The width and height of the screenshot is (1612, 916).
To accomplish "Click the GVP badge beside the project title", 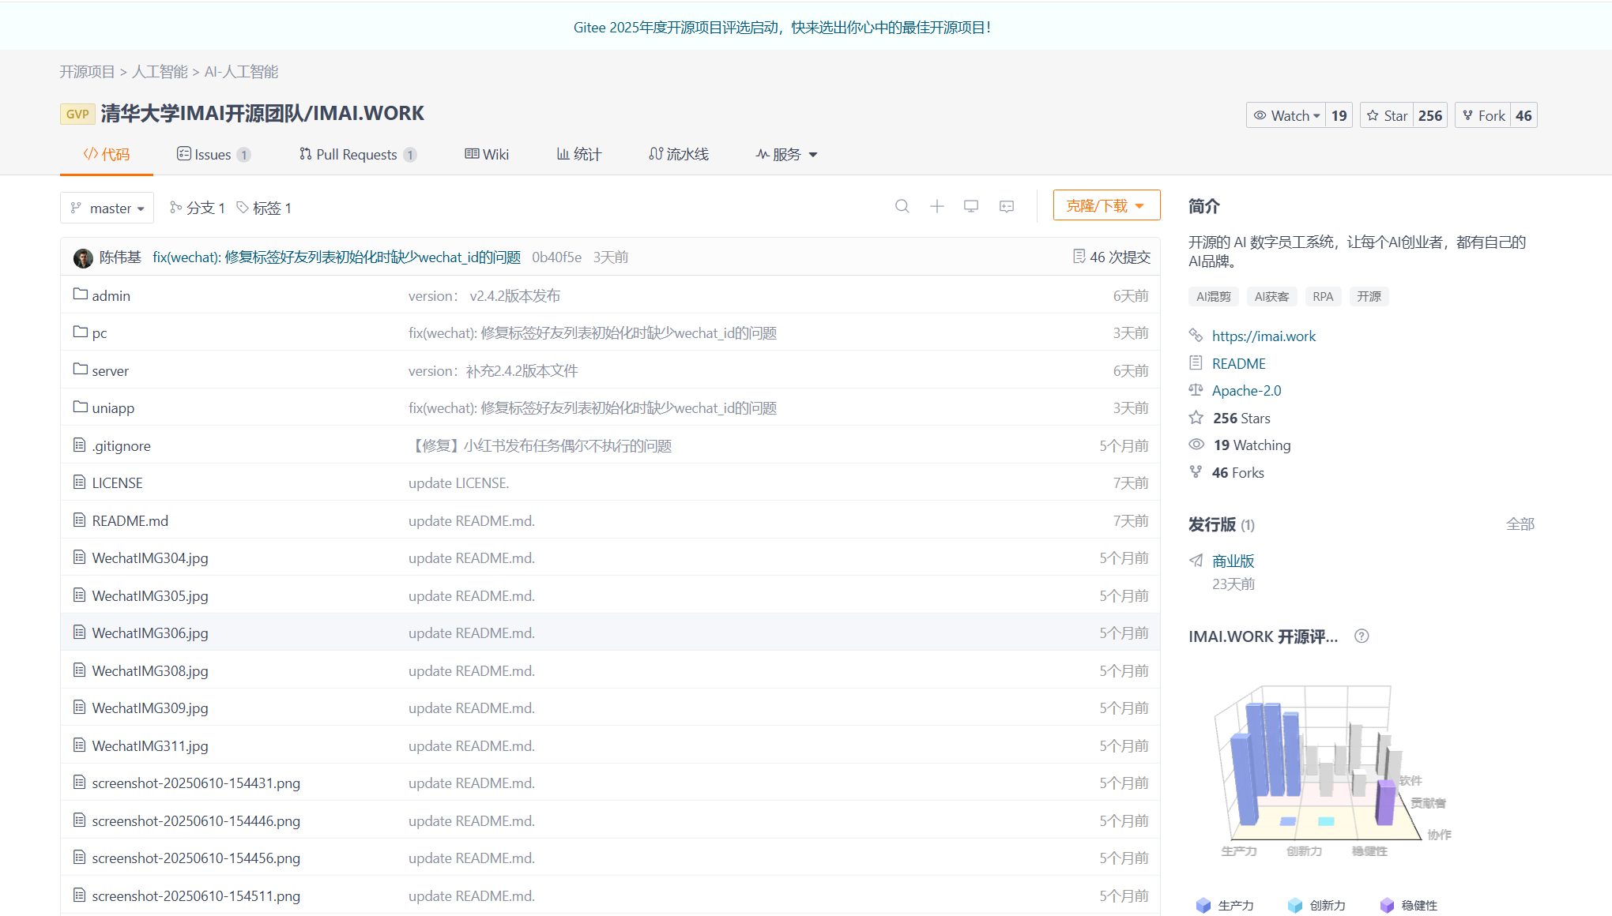I will click(77, 114).
